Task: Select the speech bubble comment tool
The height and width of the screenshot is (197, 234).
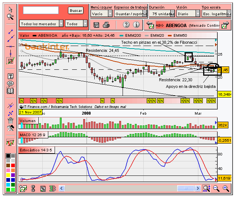Action: coord(10,83)
